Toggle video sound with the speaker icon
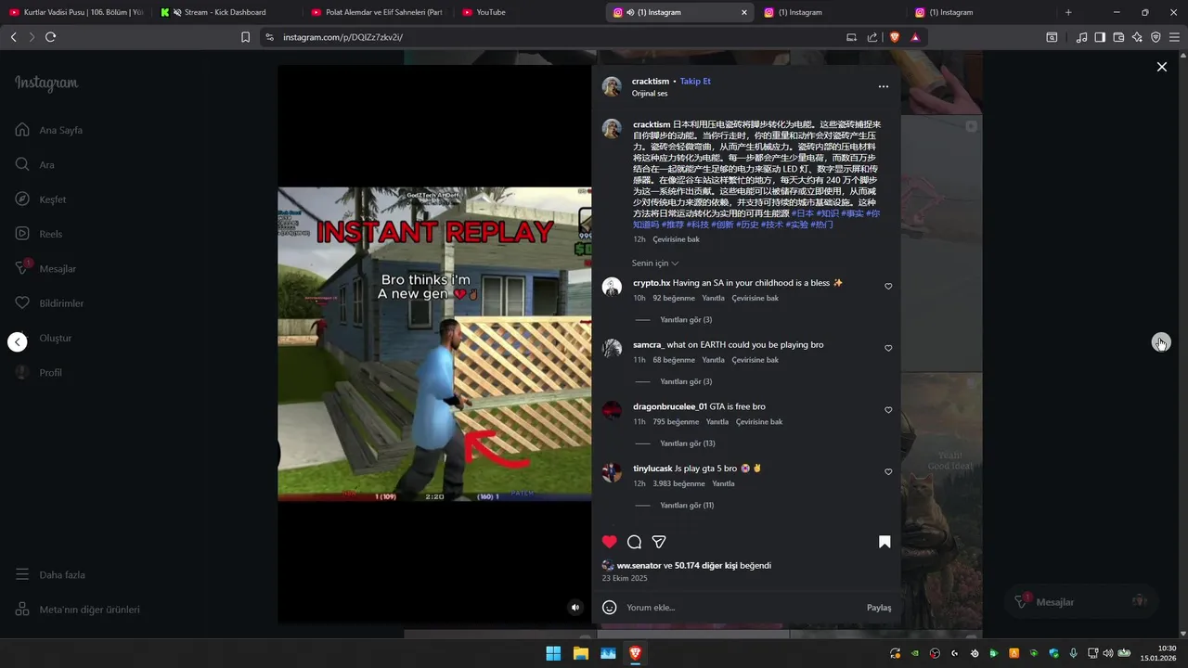 (x=575, y=608)
